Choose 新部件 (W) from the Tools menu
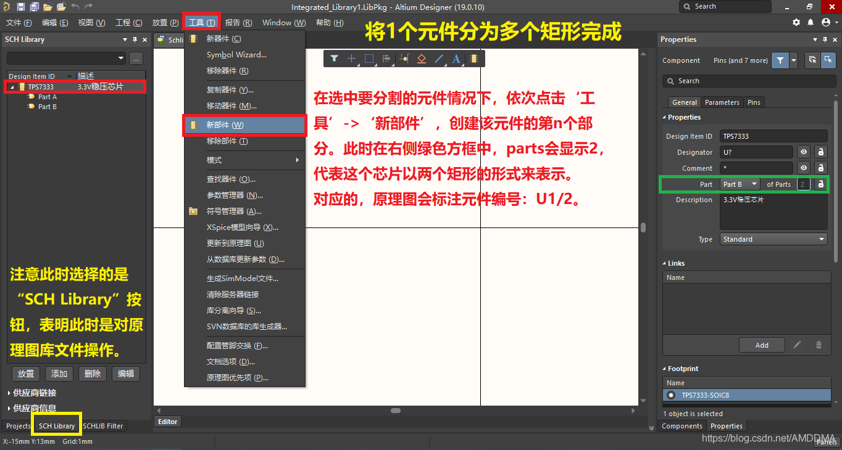842x450 pixels. pyautogui.click(x=244, y=125)
